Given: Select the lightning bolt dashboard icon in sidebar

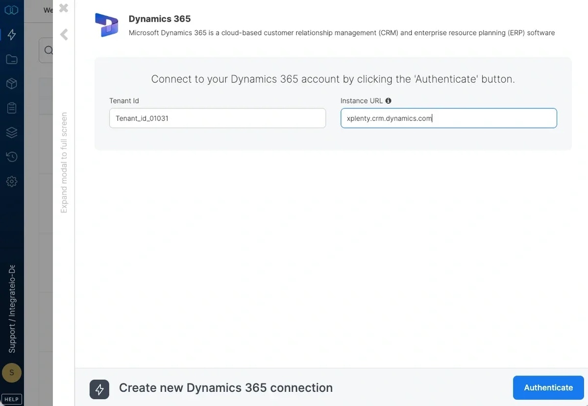Looking at the screenshot, I should (11, 34).
